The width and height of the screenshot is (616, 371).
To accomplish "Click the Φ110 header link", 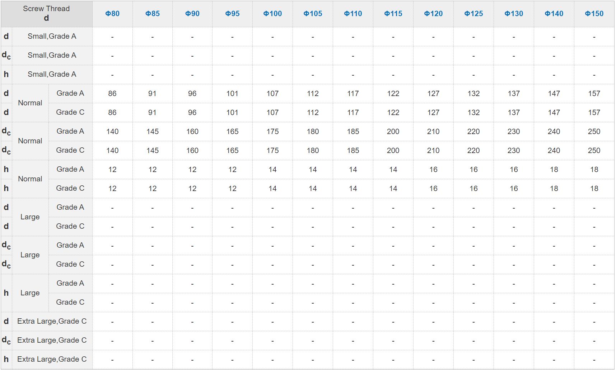I will 353,14.
